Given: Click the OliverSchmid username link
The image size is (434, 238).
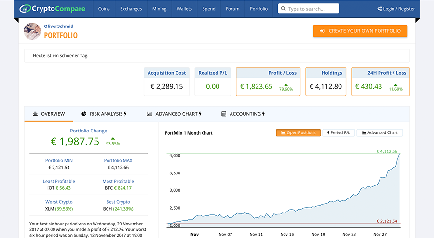Looking at the screenshot, I should [x=59, y=26].
